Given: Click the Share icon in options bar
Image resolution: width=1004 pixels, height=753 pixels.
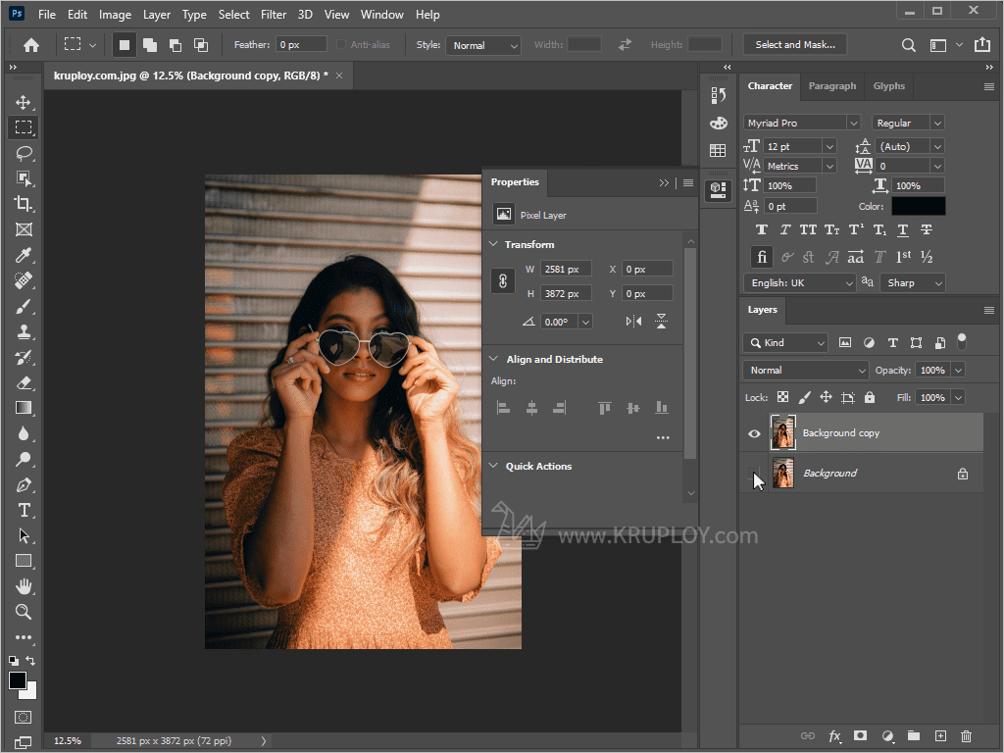Looking at the screenshot, I should (981, 44).
